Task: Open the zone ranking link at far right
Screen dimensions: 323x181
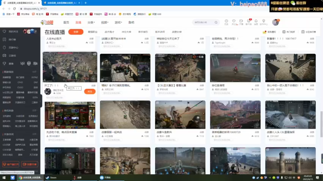Action: (308, 32)
